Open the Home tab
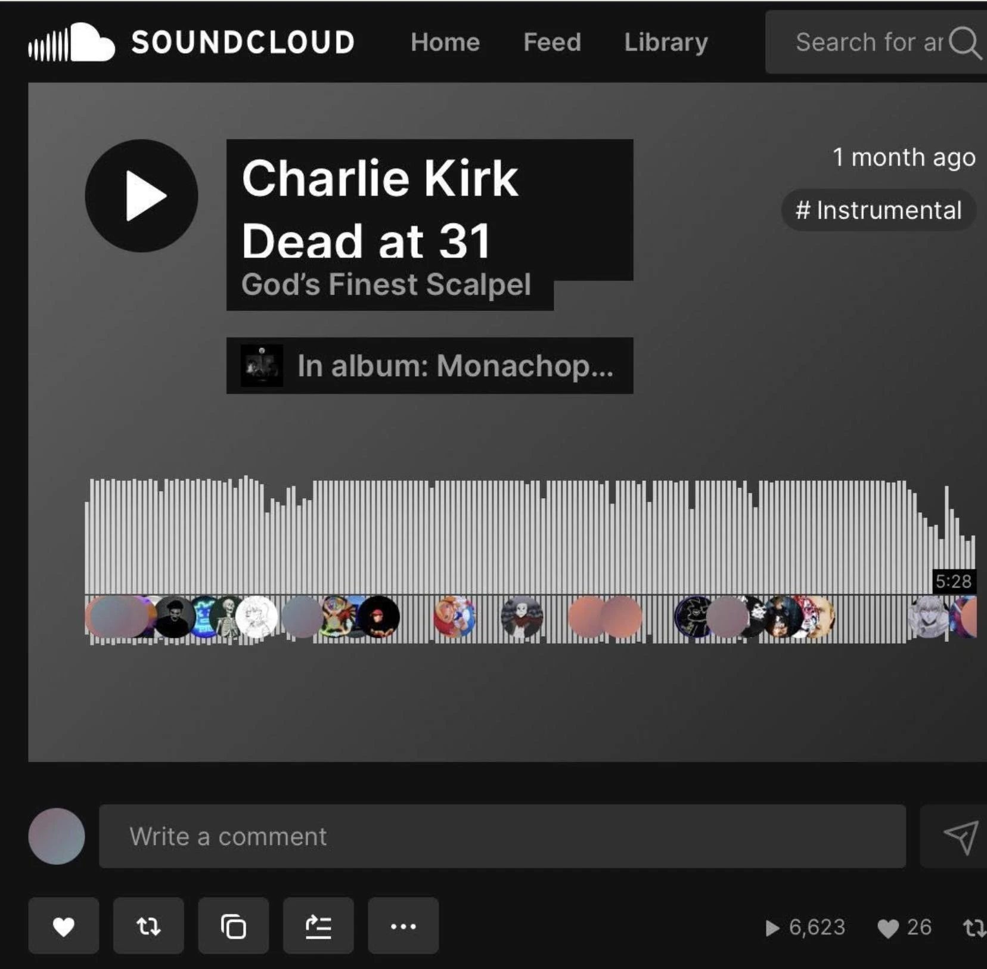 (445, 42)
